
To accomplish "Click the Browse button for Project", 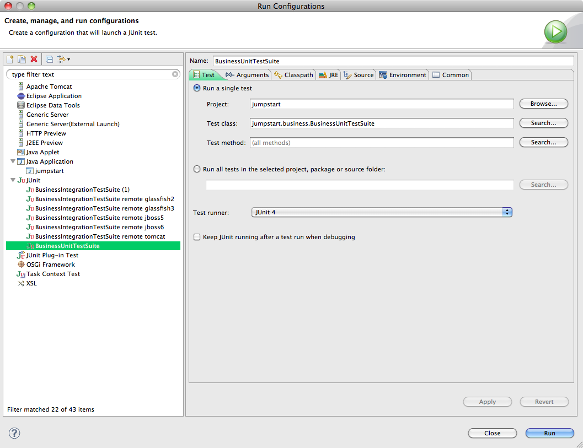I will [543, 104].
